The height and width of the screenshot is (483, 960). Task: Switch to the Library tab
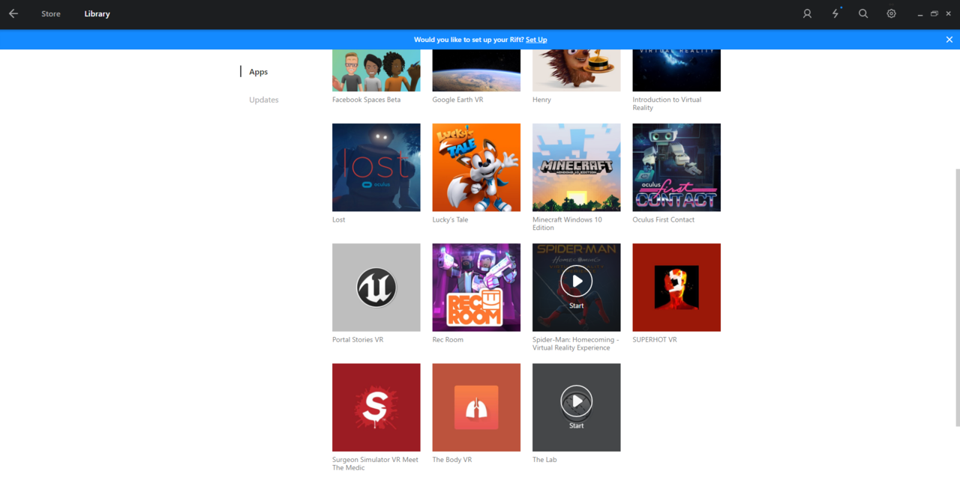point(97,14)
